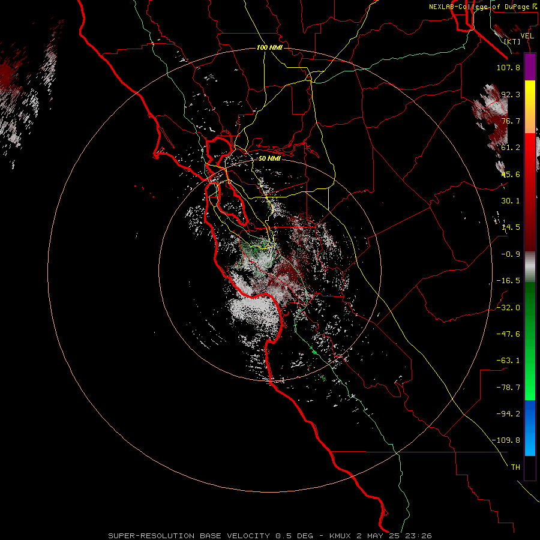
Task: Select the 107.8 scale value
Action: click(x=508, y=67)
